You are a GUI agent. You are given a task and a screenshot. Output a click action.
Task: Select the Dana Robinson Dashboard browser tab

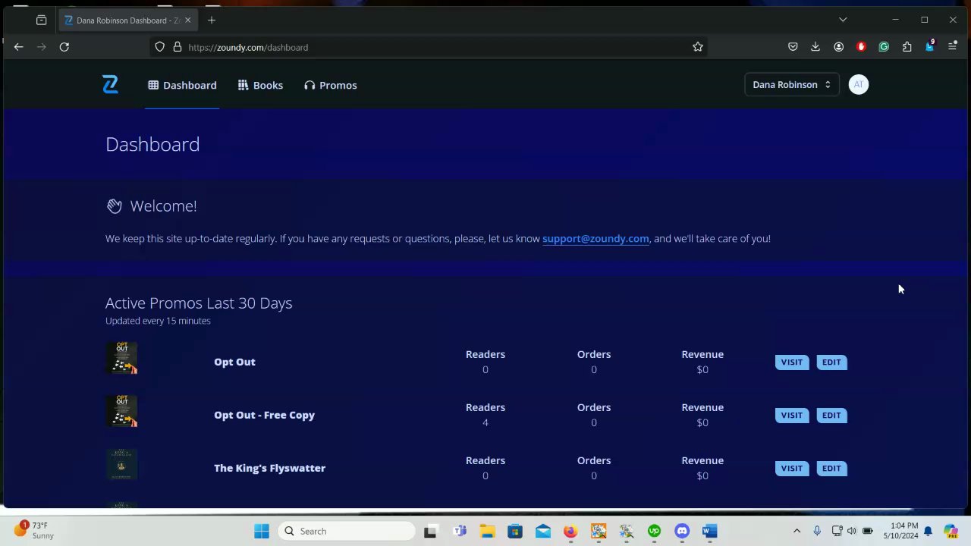(129, 20)
